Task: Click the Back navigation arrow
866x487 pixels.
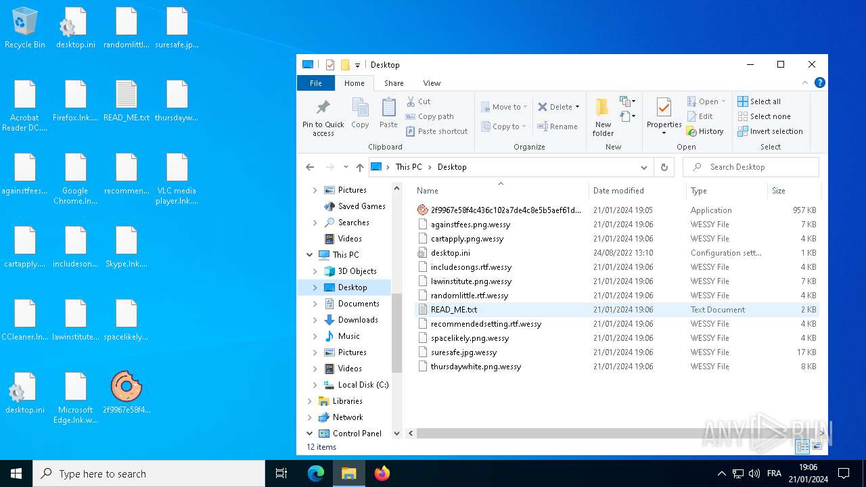Action: click(310, 167)
